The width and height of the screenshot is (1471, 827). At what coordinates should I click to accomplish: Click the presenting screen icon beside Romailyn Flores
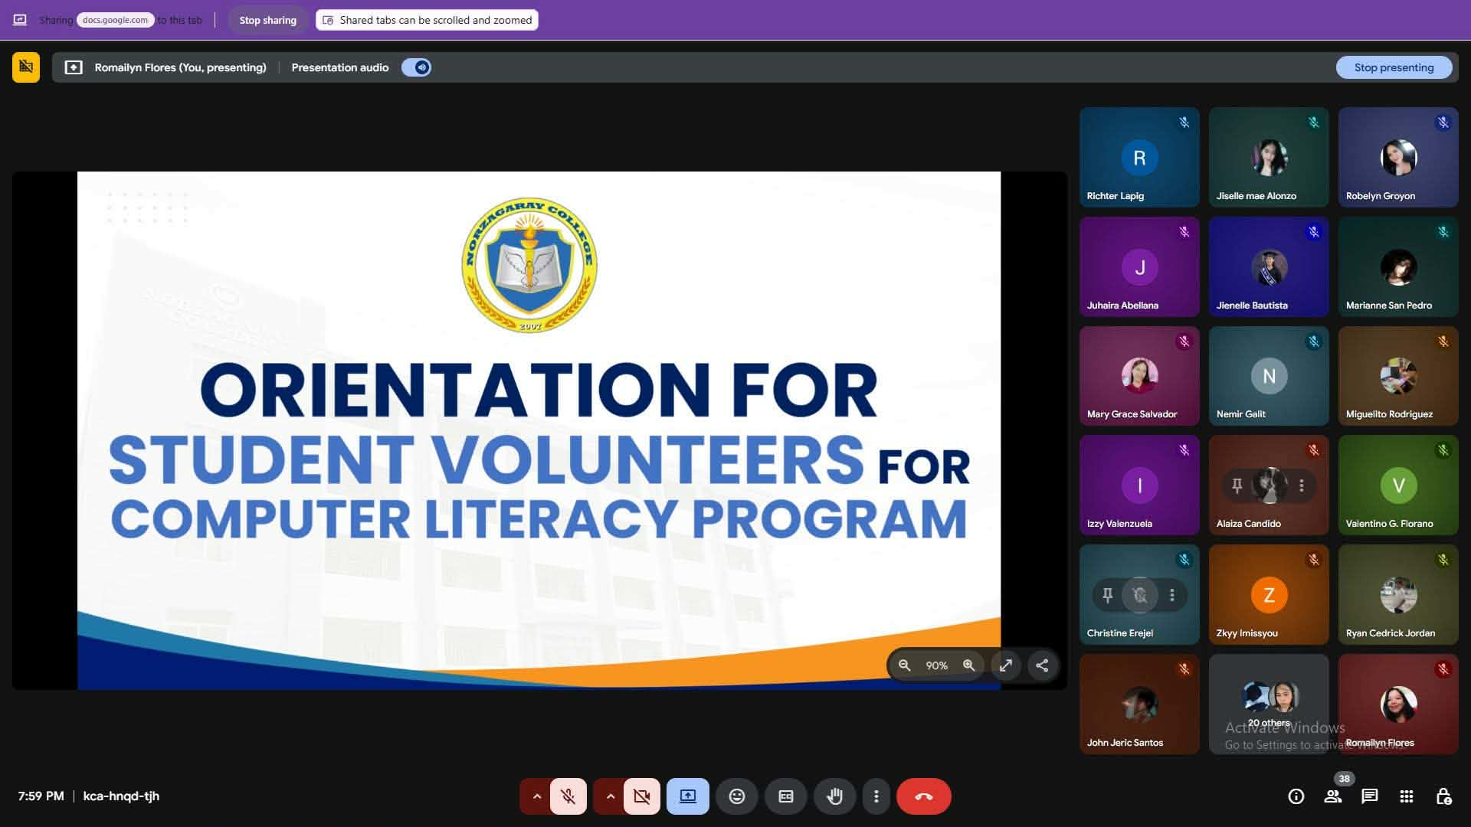pos(73,67)
